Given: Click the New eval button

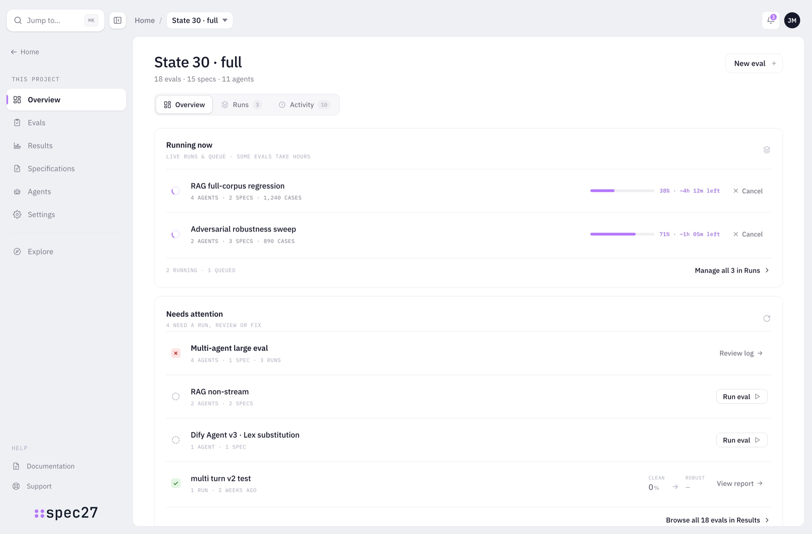Looking at the screenshot, I should click(x=754, y=63).
